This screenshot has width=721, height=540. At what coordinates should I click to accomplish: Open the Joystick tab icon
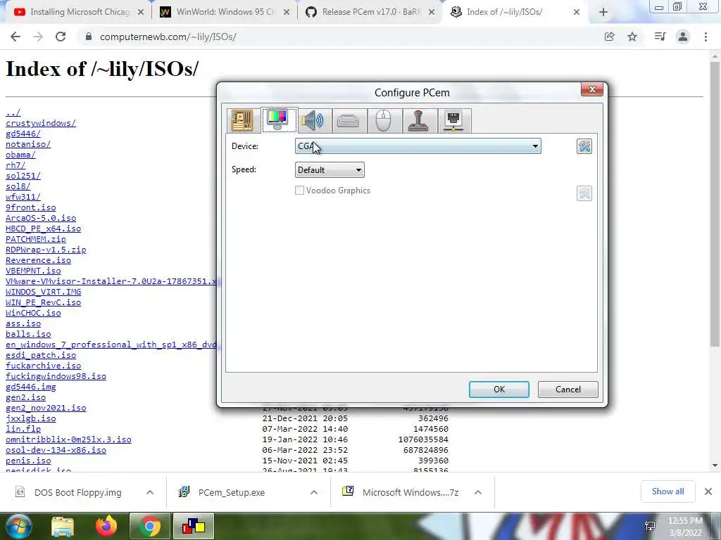(x=419, y=121)
